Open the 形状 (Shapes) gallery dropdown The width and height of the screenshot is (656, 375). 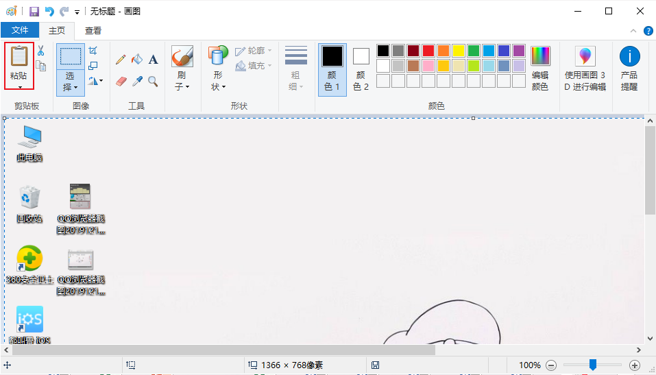(x=219, y=86)
